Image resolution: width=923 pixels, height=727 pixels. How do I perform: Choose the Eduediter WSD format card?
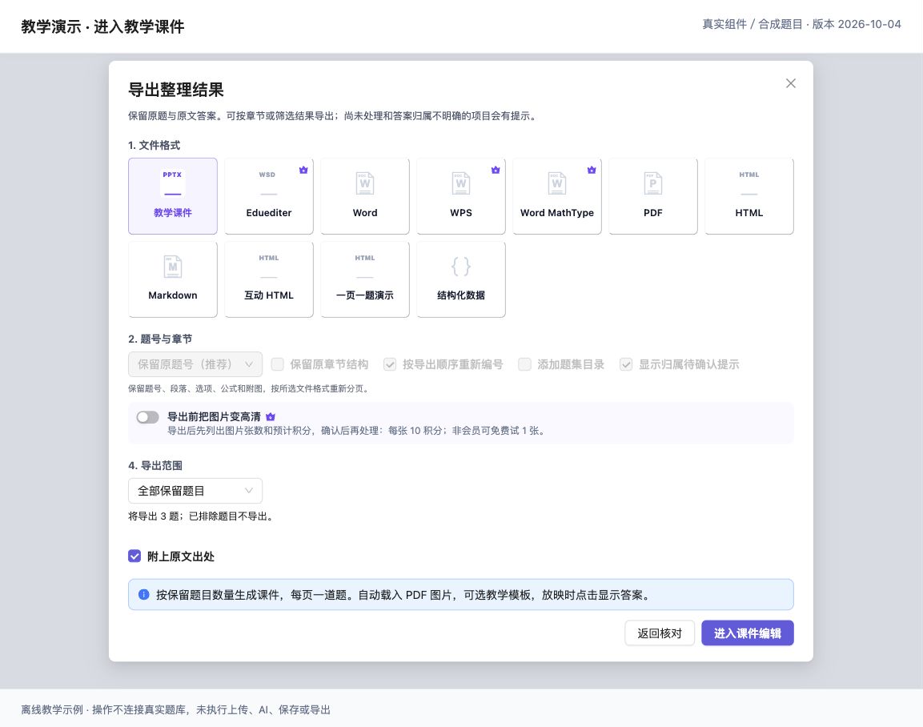point(268,196)
